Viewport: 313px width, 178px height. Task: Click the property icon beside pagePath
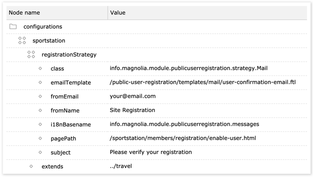[40, 138]
